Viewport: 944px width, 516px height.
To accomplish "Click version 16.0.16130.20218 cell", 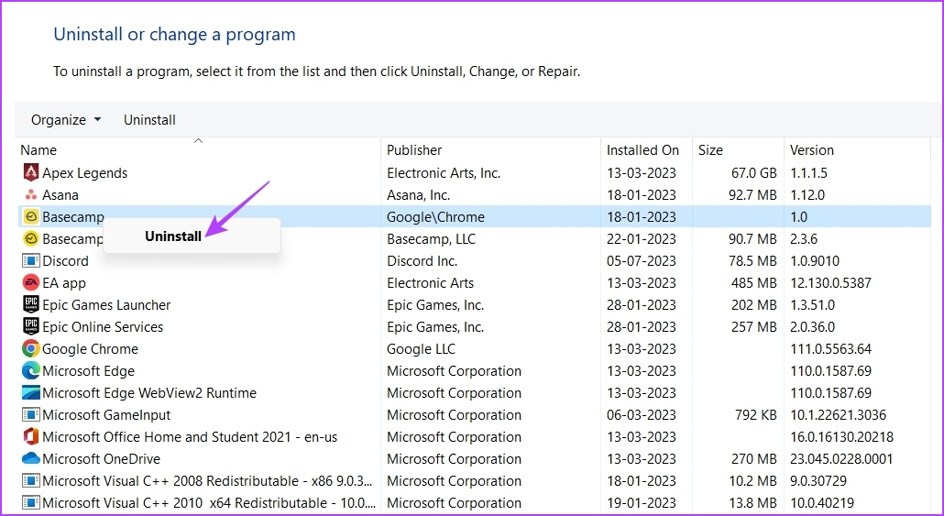I will [x=841, y=436].
